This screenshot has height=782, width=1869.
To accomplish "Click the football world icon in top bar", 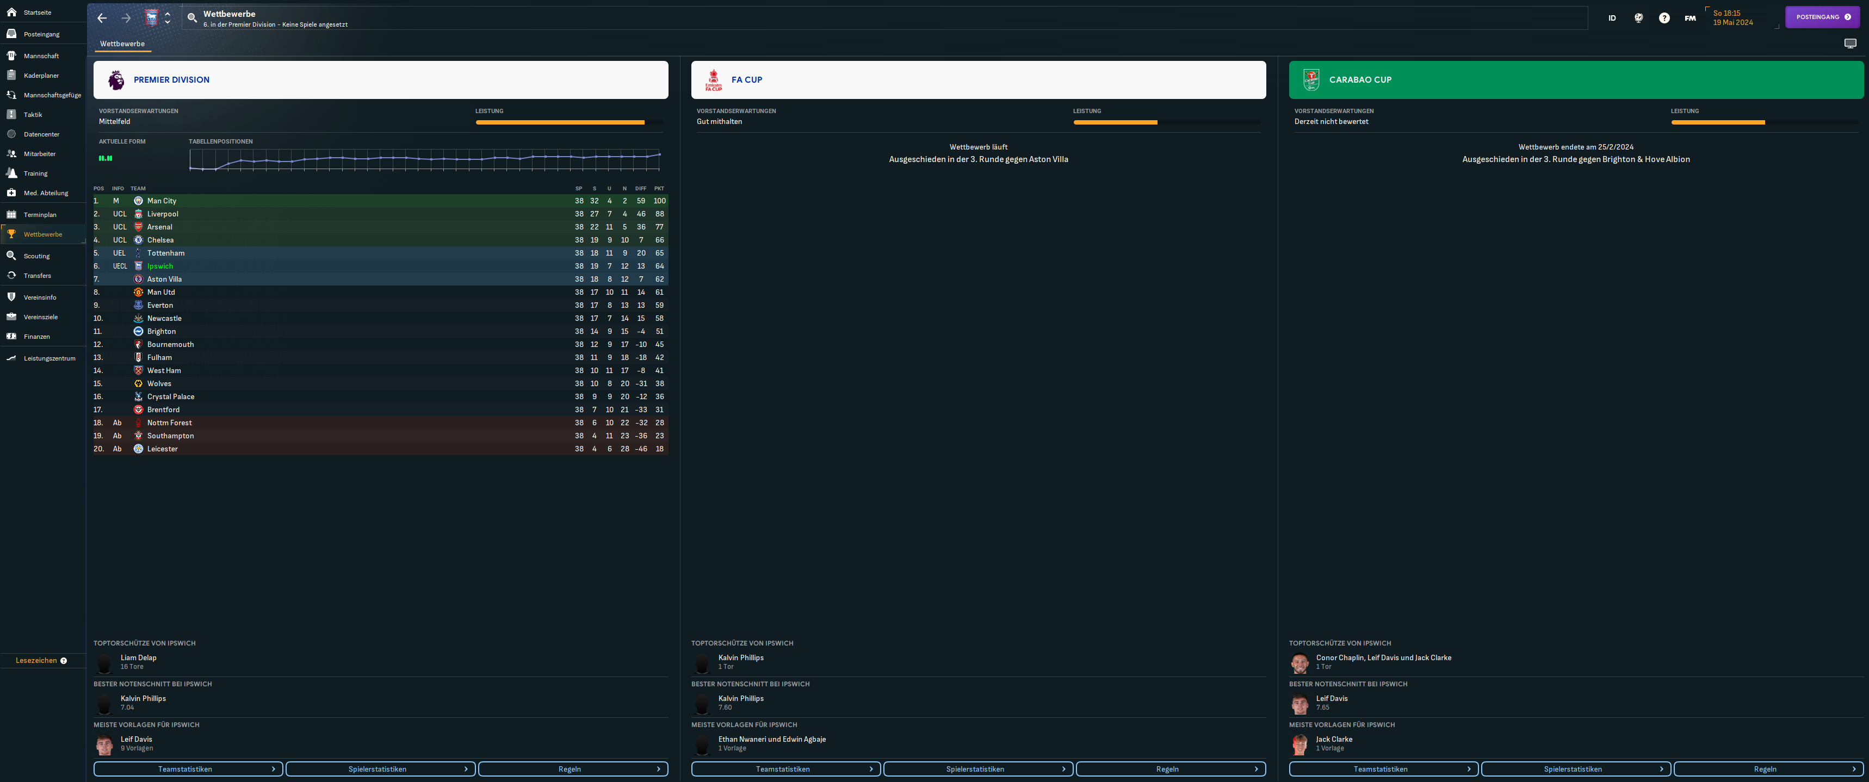I will click(x=1638, y=18).
